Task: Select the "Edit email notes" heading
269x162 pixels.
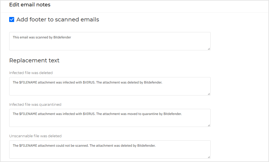Action: [x=30, y=5]
